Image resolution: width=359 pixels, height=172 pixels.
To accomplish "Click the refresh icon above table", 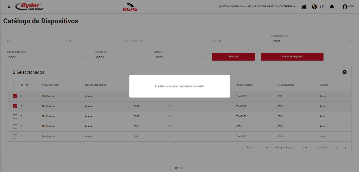I will click(345, 72).
